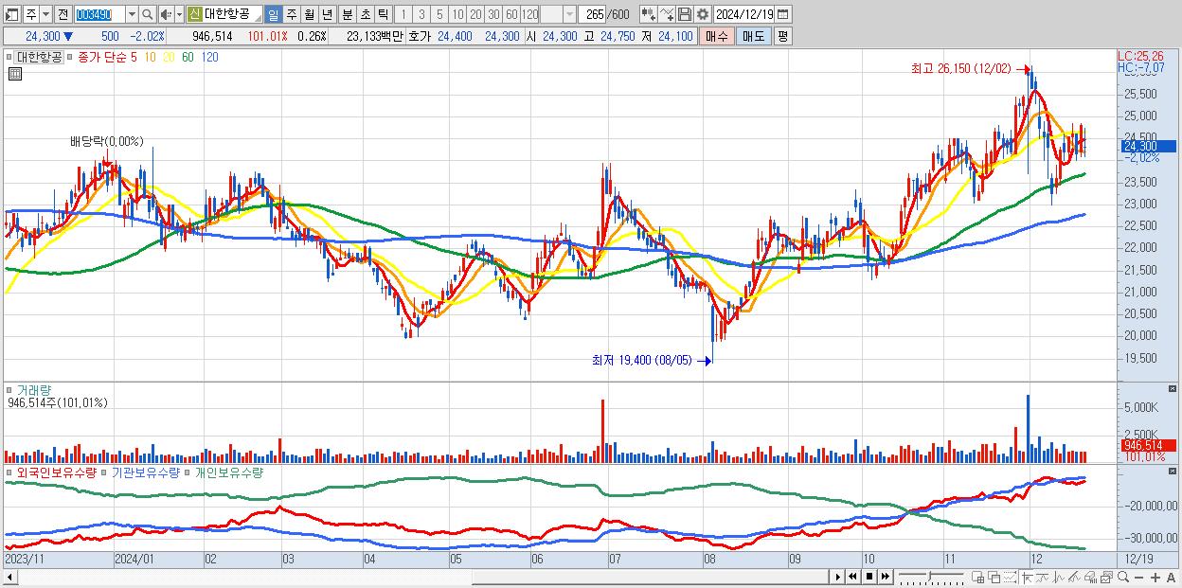Click the 매수 (buy) button
This screenshot has width=1182, height=588.
tap(717, 36)
